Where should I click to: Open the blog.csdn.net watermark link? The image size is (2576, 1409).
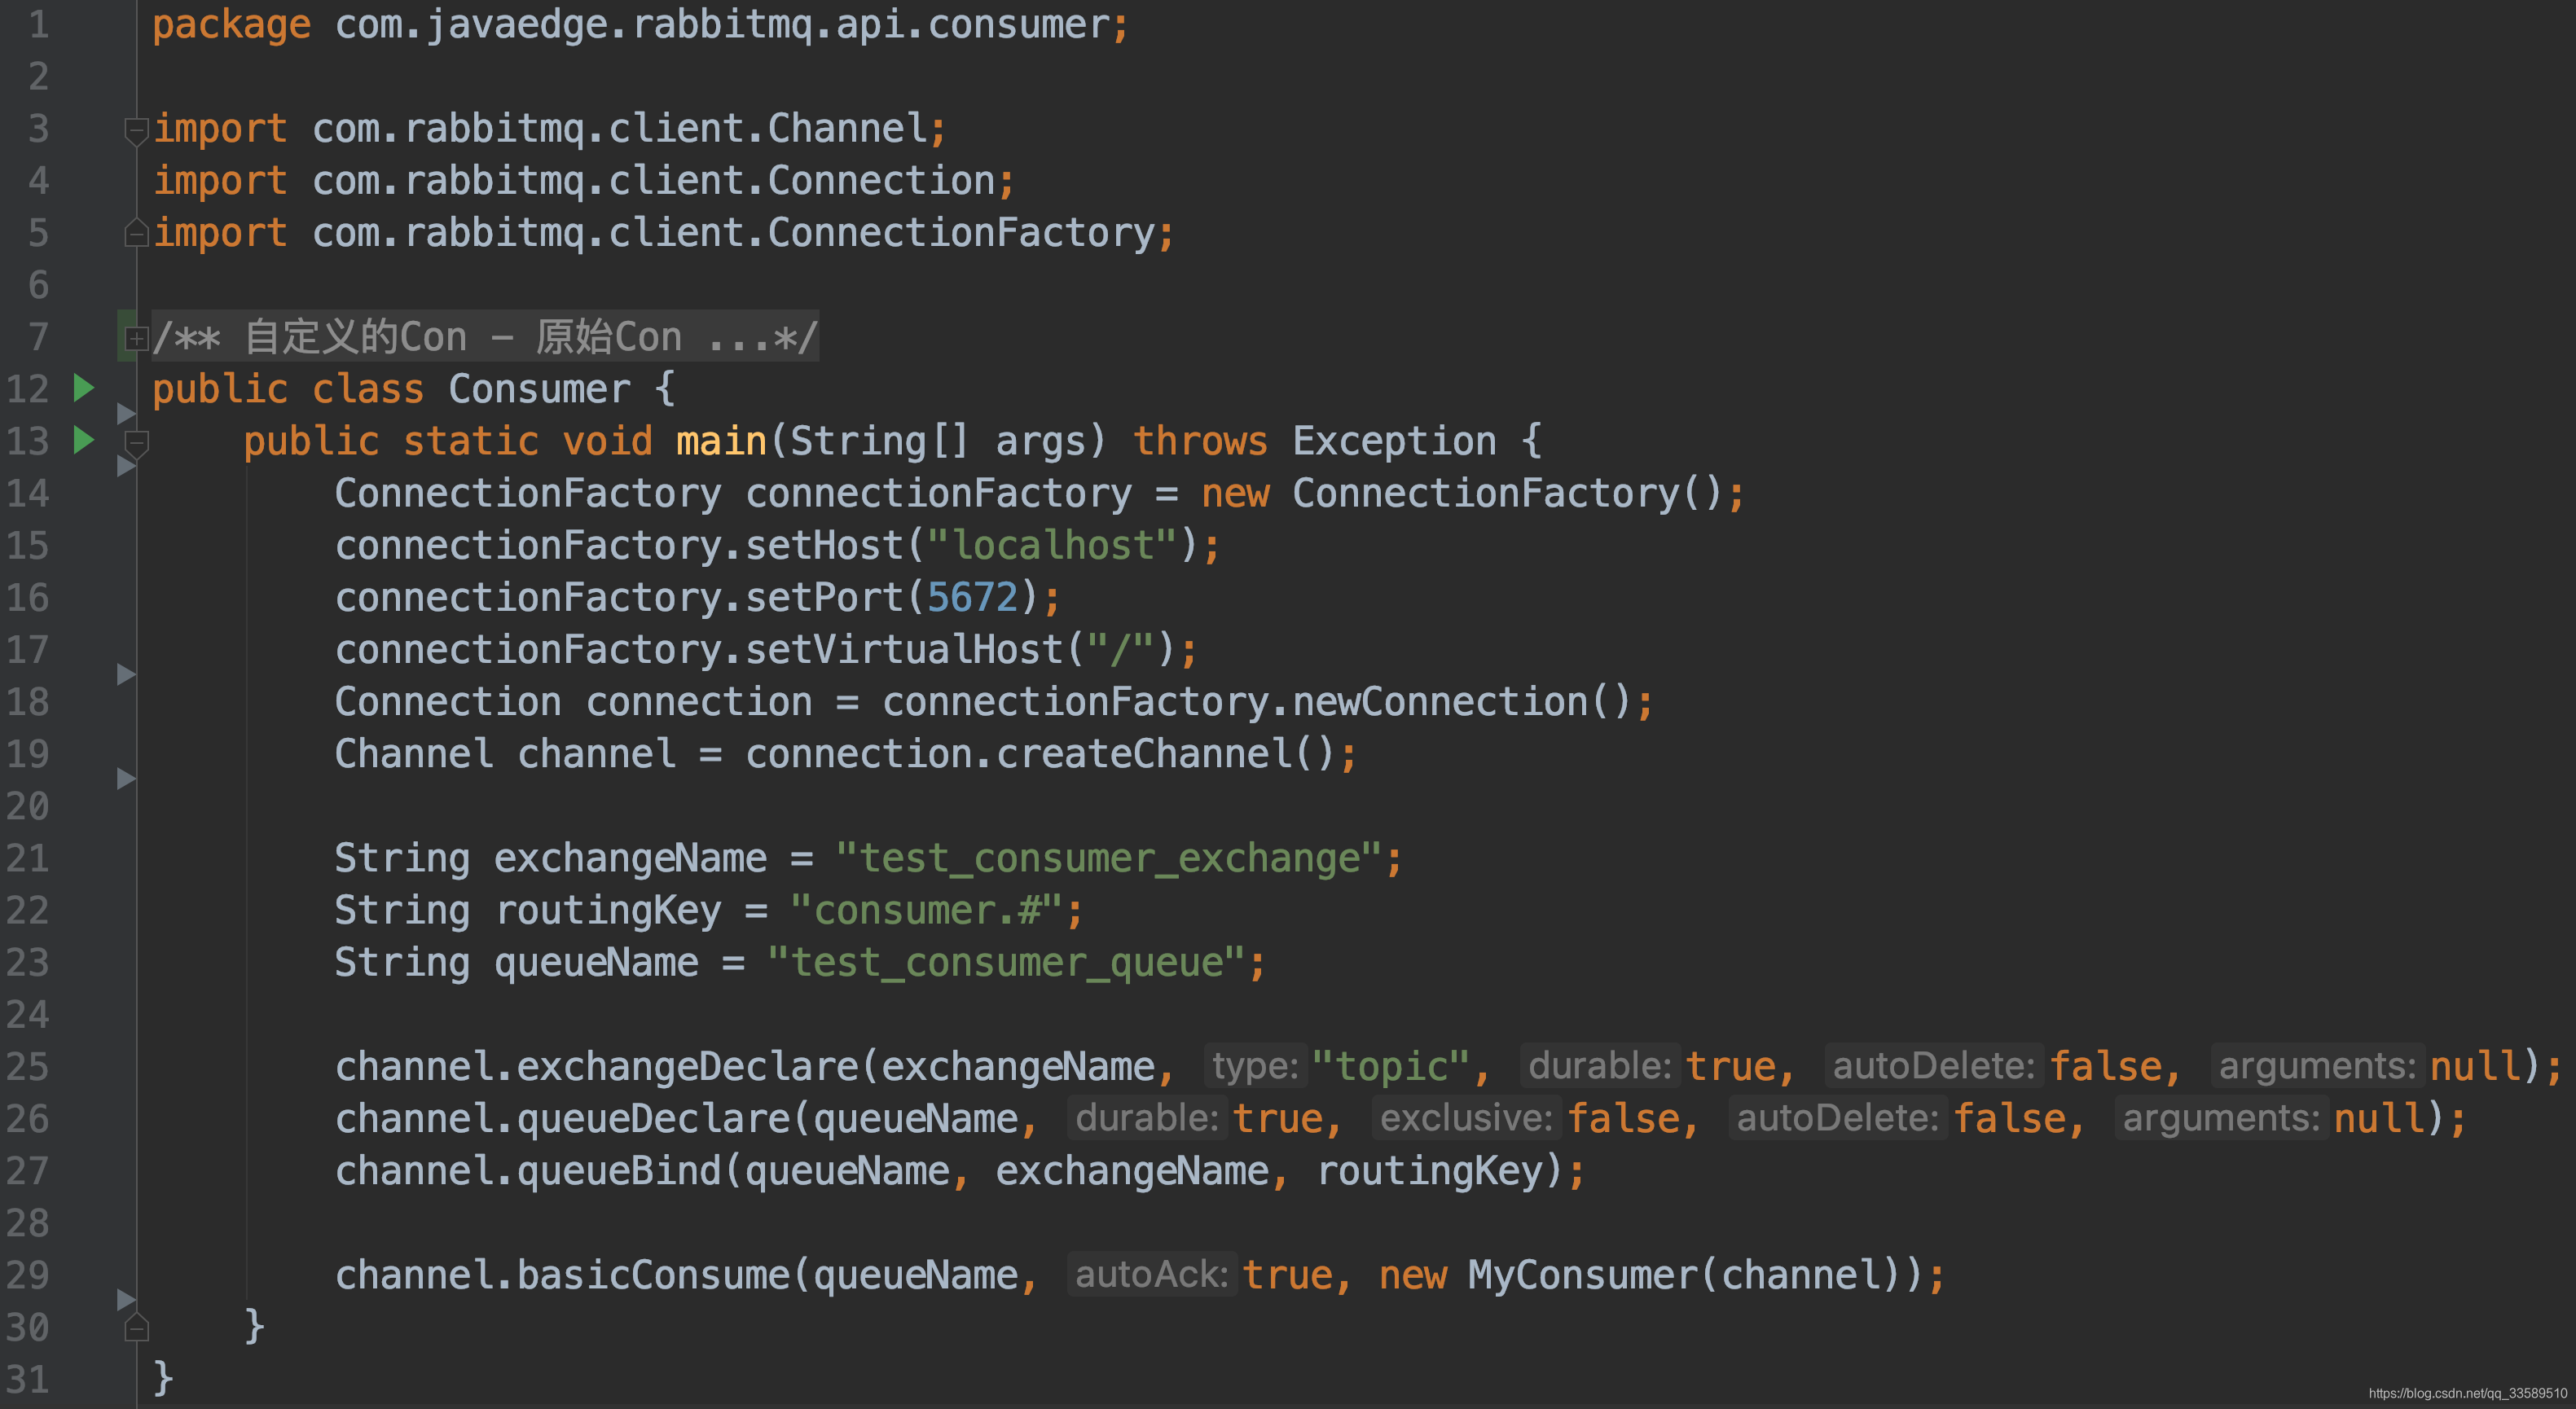[x=2466, y=1393]
